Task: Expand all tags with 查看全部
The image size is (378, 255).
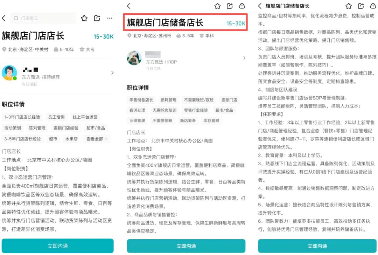Action: click(97, 139)
